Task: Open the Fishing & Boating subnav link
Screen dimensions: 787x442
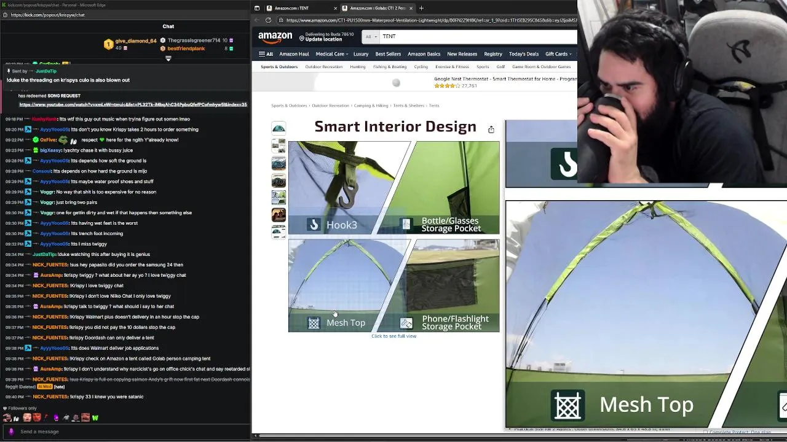Action: tap(390, 66)
